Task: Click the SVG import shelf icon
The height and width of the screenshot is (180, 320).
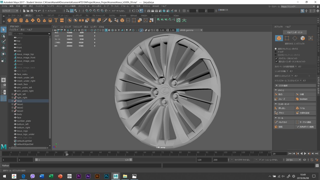Action: pos(62,20)
